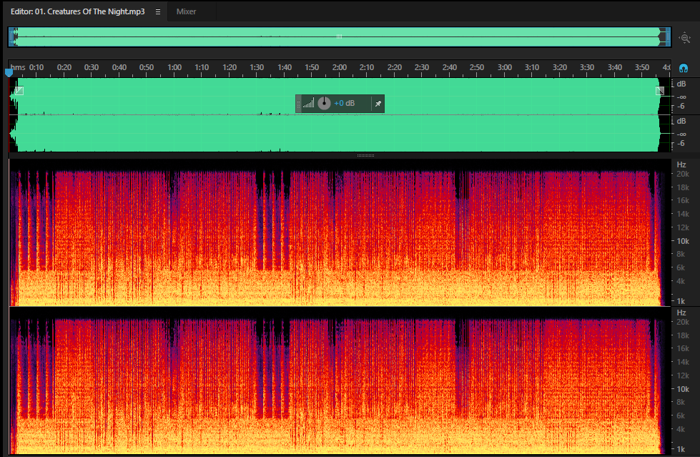Viewport: 700px width, 457px height.
Task: Click the 2:40 mark on the ruler
Action: [450, 67]
